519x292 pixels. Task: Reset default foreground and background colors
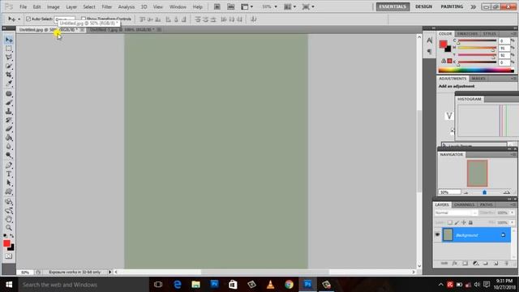(x=5, y=236)
